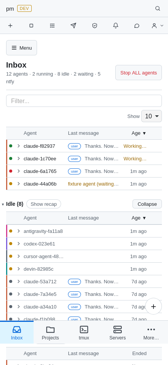The height and width of the screenshot is (365, 168).
Task: Click red status dot of claude-6a1765
Action: coord(11,171)
